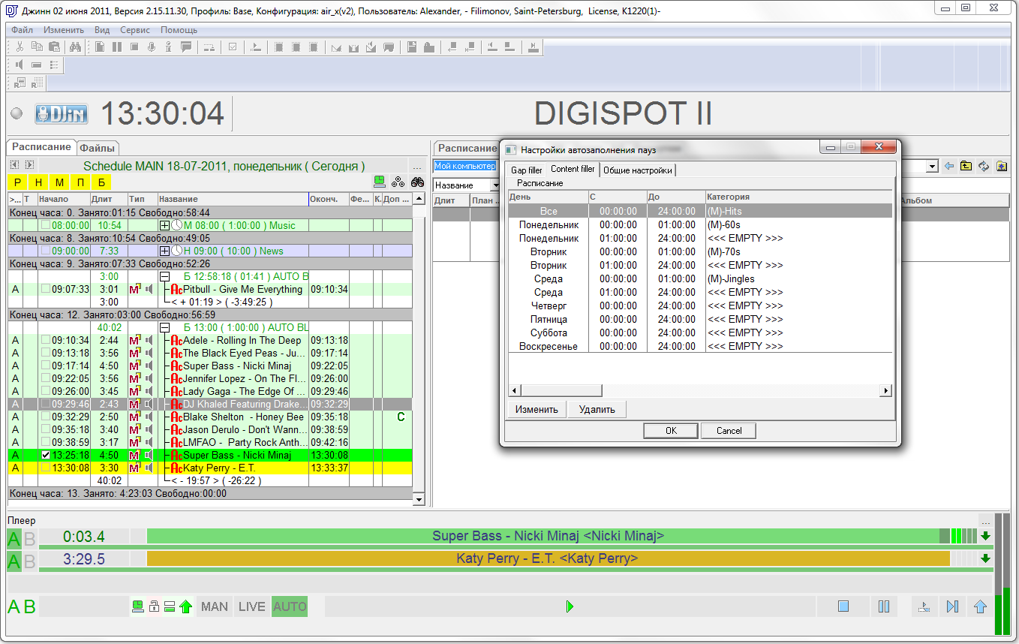The image size is (1019, 644).
Task: Expand the H 09:00 News block
Action: click(x=164, y=251)
